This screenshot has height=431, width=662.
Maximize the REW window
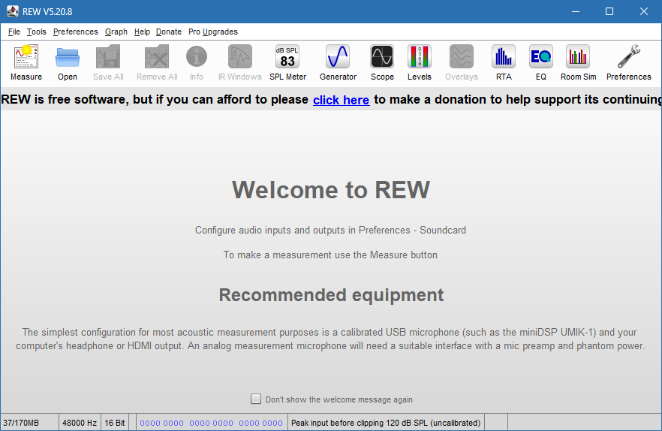coord(609,11)
